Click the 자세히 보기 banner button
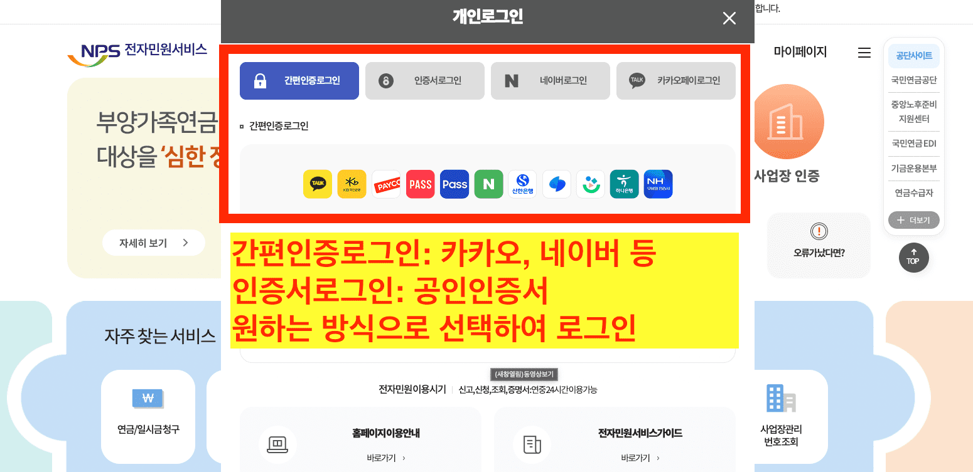The width and height of the screenshot is (973, 472). coord(154,243)
